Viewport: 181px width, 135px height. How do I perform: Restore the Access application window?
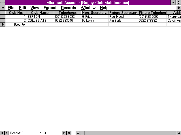pos(178,3)
